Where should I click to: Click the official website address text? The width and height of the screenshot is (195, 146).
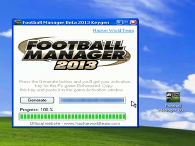[x=75, y=123]
